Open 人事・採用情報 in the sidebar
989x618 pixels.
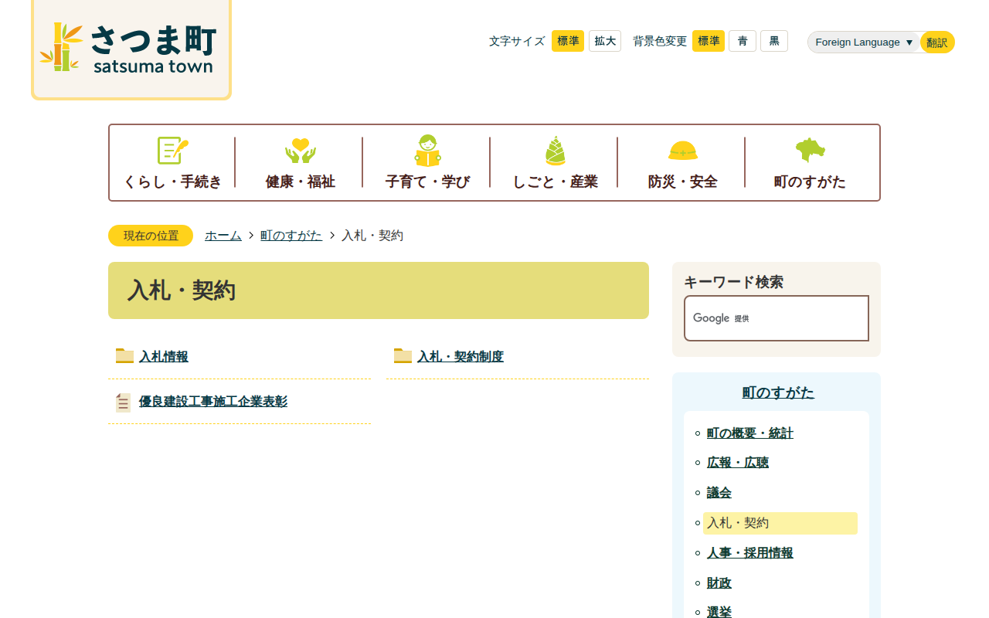749,553
